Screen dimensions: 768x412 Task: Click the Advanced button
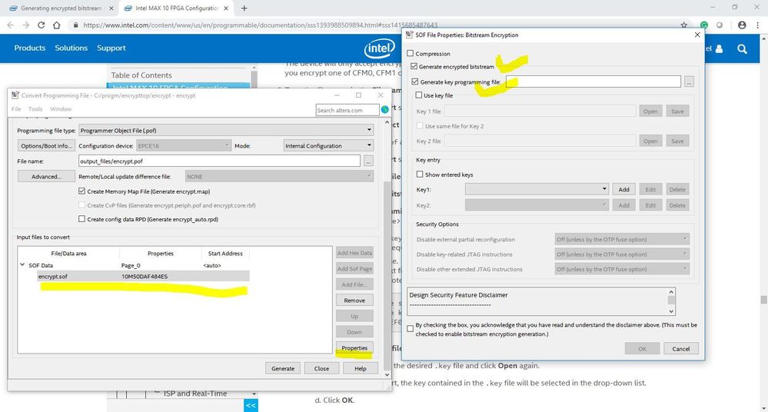46,176
